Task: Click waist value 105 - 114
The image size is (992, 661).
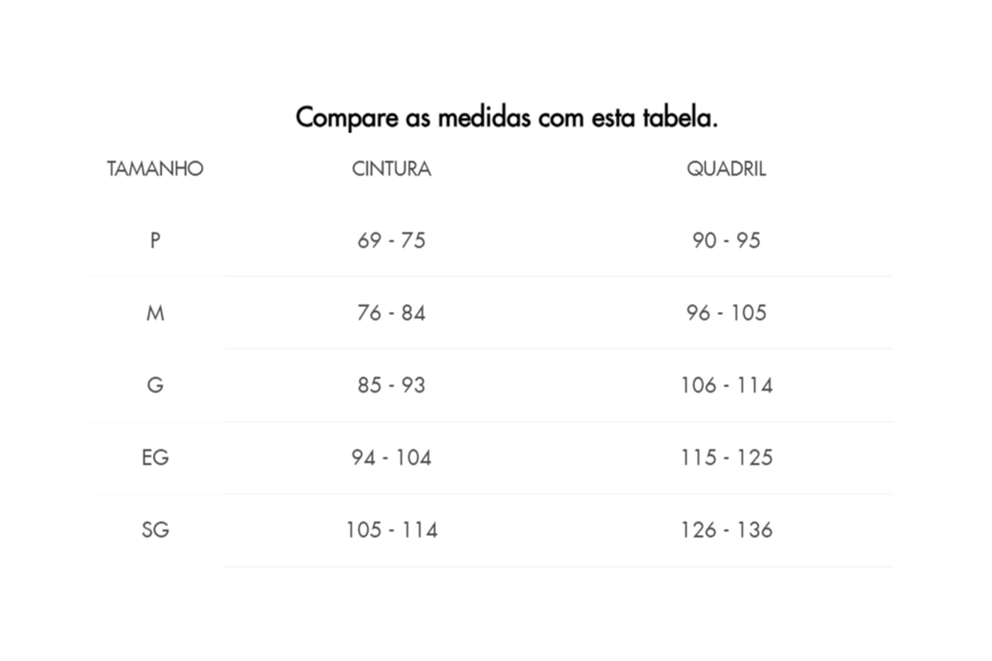Action: 392,529
